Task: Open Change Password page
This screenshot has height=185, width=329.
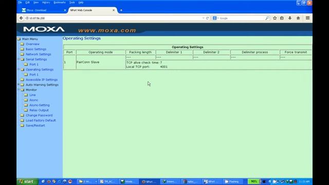Action: pyautogui.click(x=39, y=115)
